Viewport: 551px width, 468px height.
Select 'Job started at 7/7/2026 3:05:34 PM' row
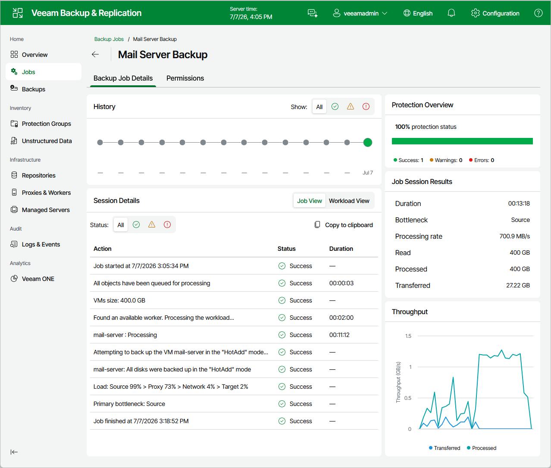234,266
